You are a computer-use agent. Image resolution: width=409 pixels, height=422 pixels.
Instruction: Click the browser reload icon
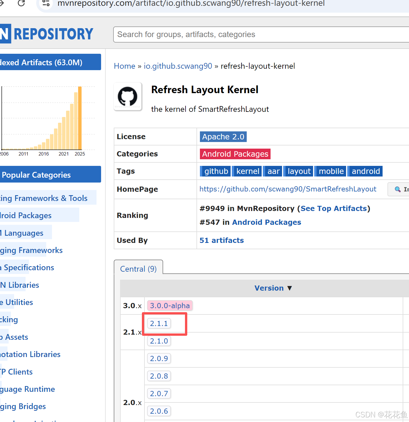(21, 3)
